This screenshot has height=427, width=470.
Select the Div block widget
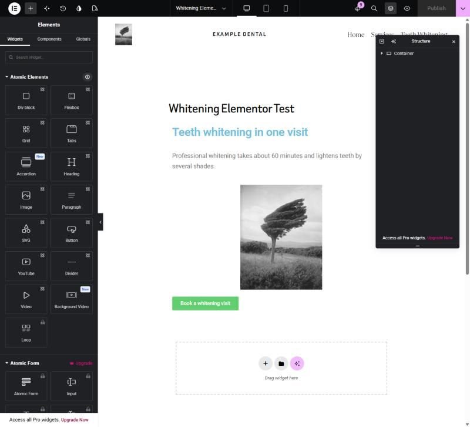[26, 100]
